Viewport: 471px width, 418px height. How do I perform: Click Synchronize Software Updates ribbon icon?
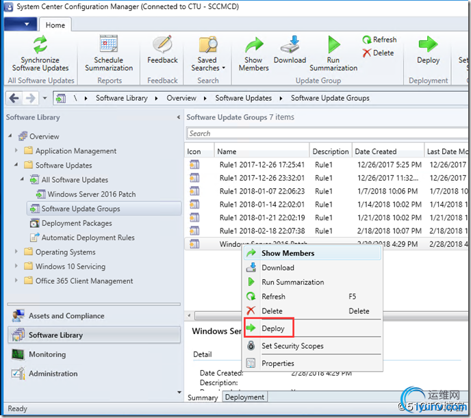tap(40, 44)
